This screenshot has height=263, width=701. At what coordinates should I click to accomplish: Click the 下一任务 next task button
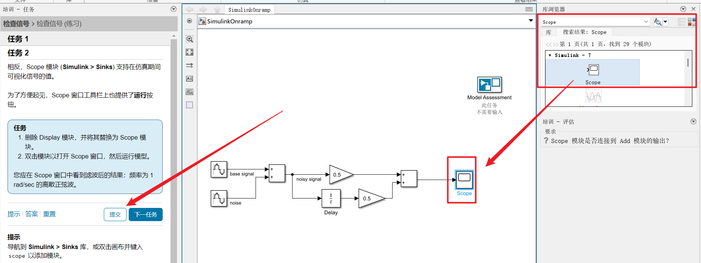[x=146, y=214]
